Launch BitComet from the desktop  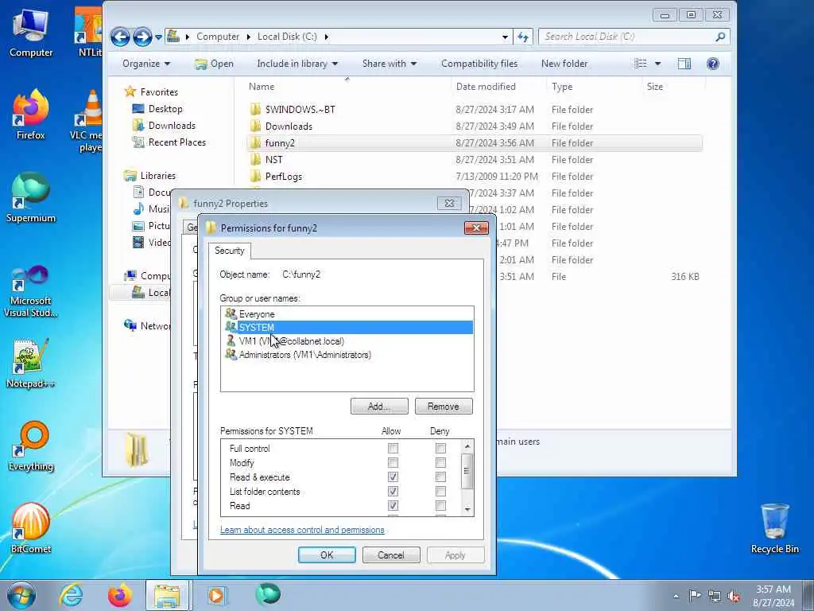point(31,528)
